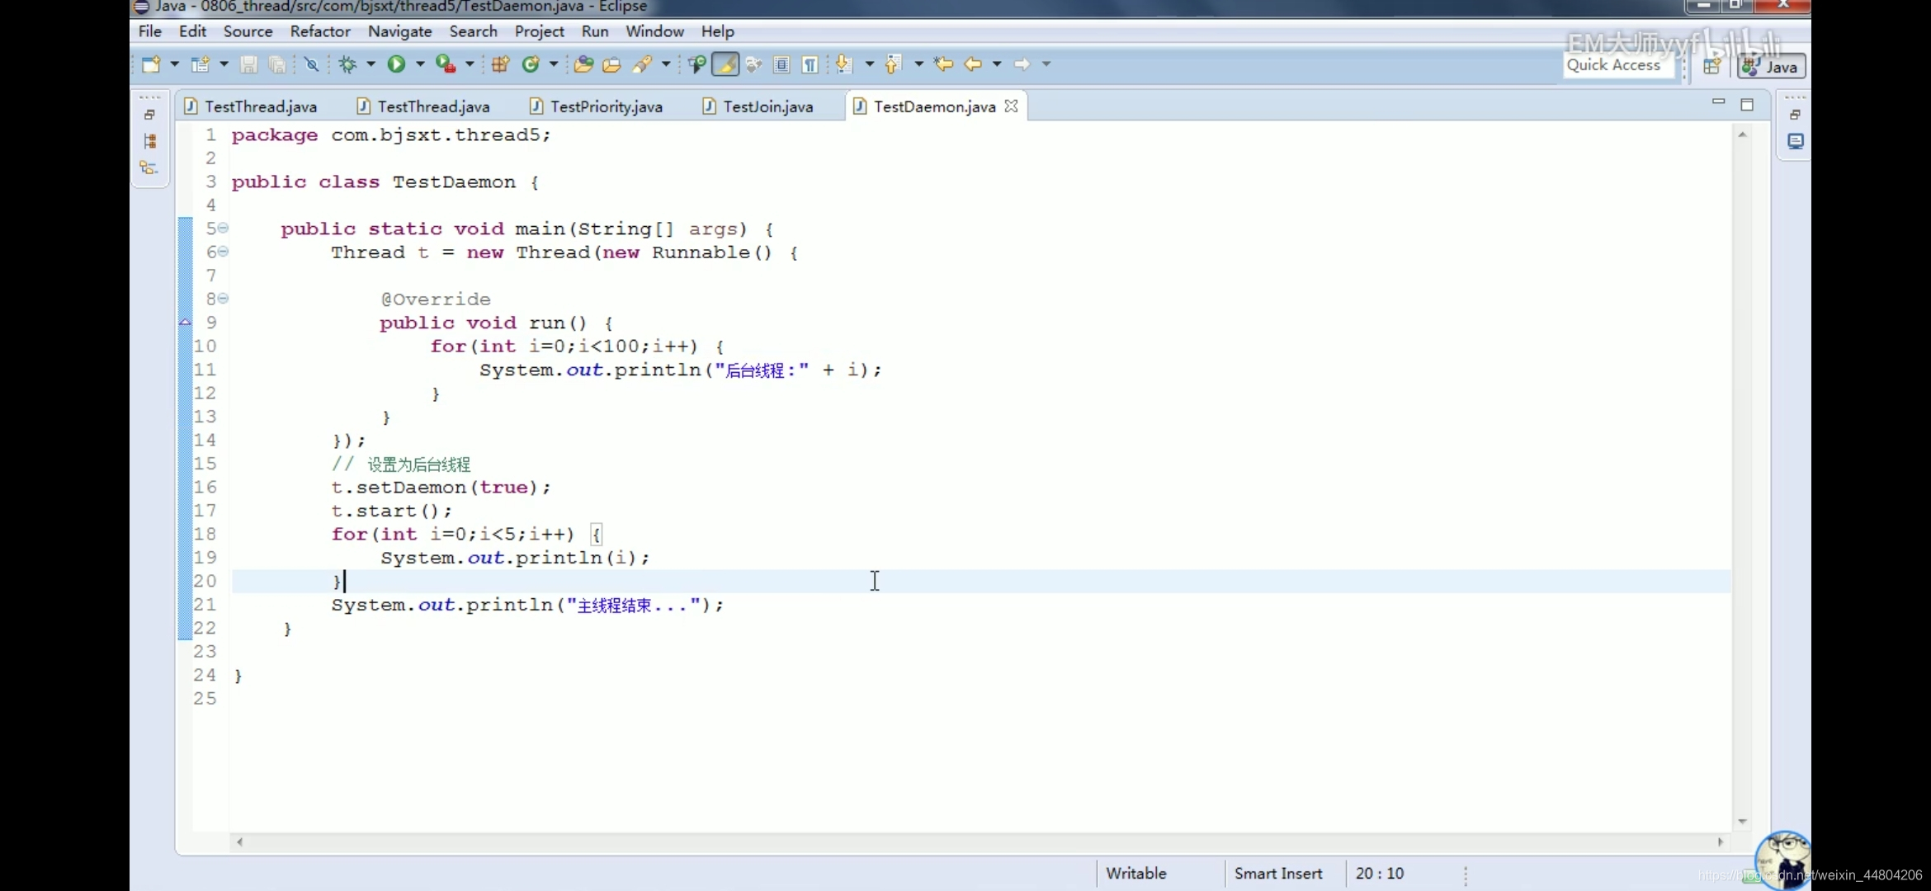The width and height of the screenshot is (1931, 891).
Task: Toggle Mark Occurrences highlighter button
Action: [x=725, y=64]
